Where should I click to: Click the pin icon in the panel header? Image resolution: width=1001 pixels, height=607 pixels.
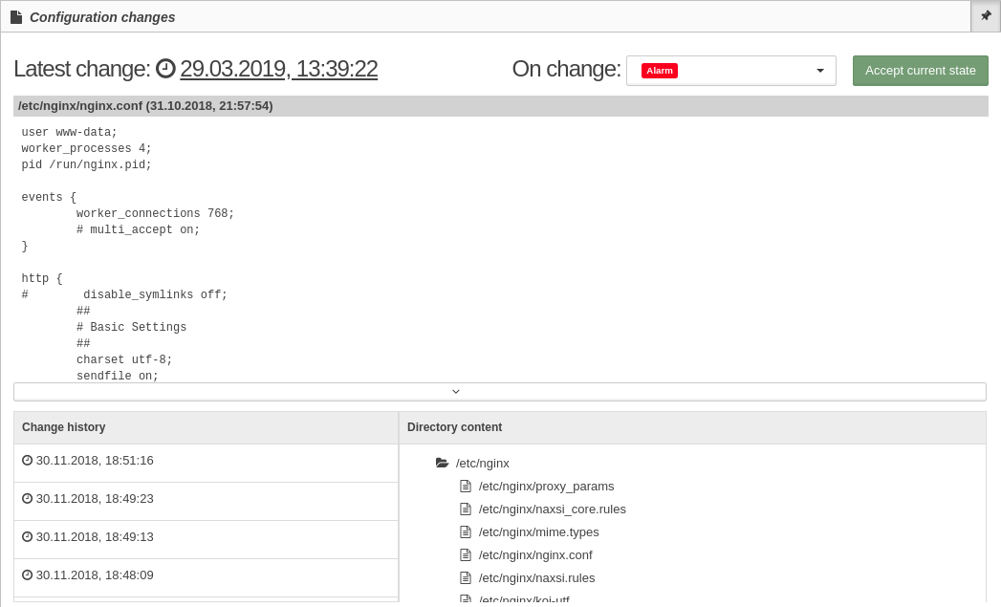click(x=986, y=16)
